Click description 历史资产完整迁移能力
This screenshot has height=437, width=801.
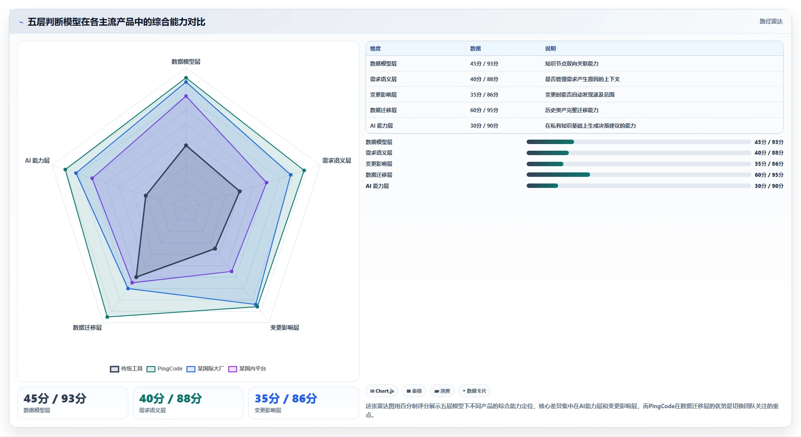coord(572,110)
